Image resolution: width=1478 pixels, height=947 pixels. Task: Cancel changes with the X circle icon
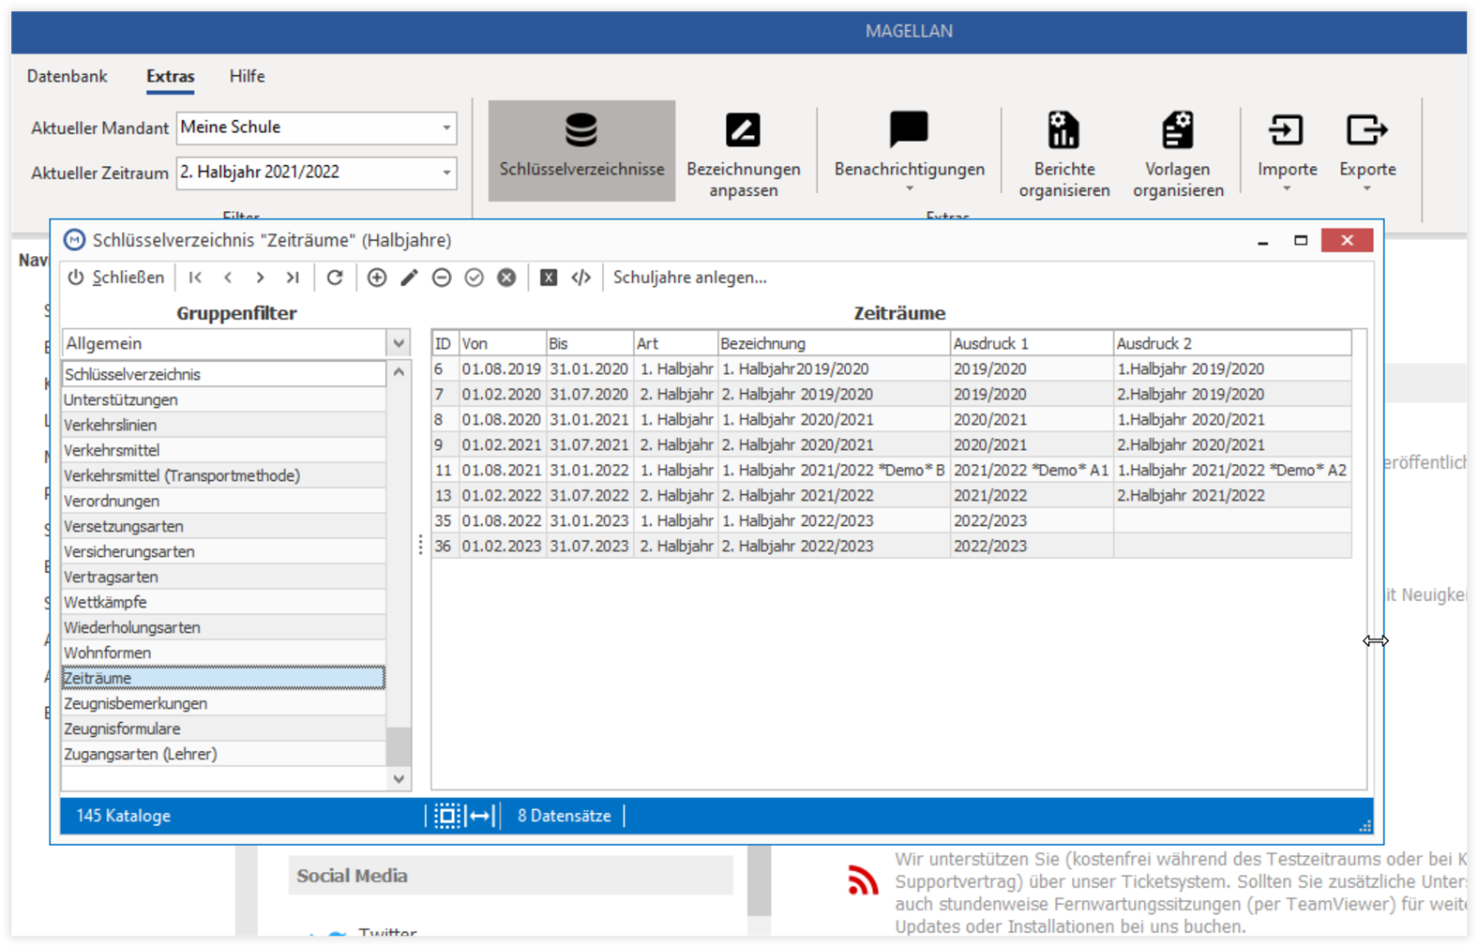tap(506, 278)
